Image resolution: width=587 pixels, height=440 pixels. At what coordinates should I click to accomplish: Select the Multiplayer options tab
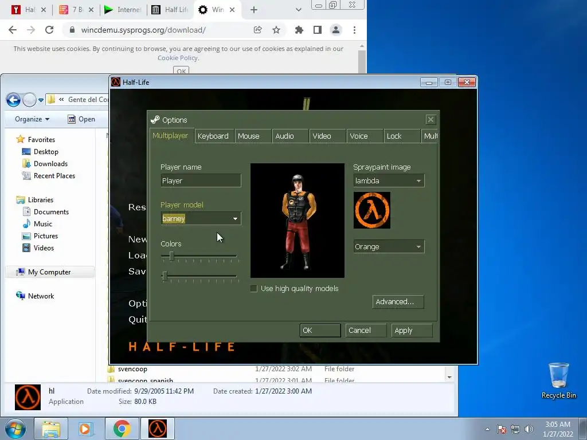click(171, 136)
